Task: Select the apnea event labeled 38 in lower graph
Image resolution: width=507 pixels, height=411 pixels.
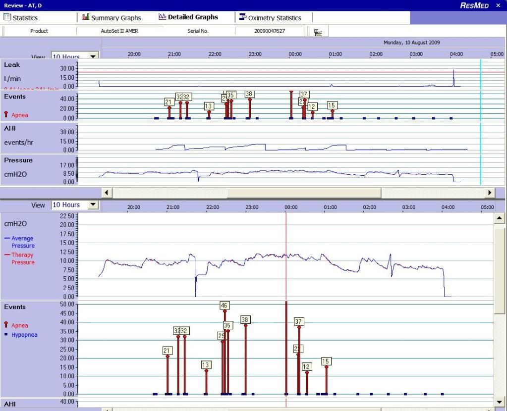Action: click(x=245, y=320)
